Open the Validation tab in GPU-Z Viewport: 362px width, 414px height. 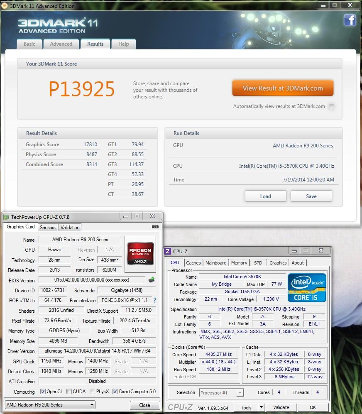click(x=70, y=227)
